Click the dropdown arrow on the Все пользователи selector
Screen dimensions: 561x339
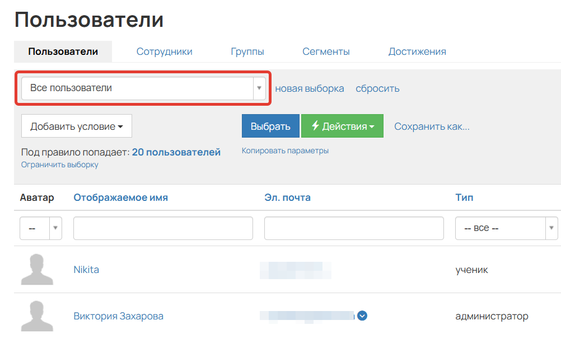click(259, 88)
